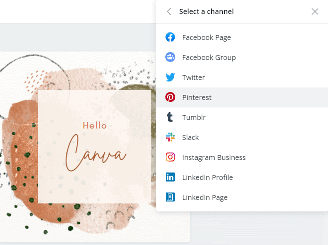Select the Pinterest channel option
Viewport: 328px width, 245px height.
(x=242, y=97)
